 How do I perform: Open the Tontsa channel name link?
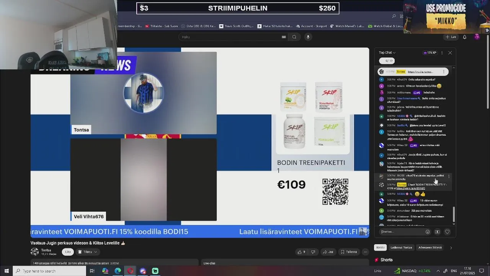(x=46, y=250)
